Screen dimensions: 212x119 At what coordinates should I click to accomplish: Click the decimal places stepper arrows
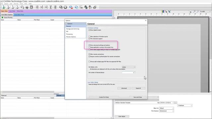tap(135, 73)
